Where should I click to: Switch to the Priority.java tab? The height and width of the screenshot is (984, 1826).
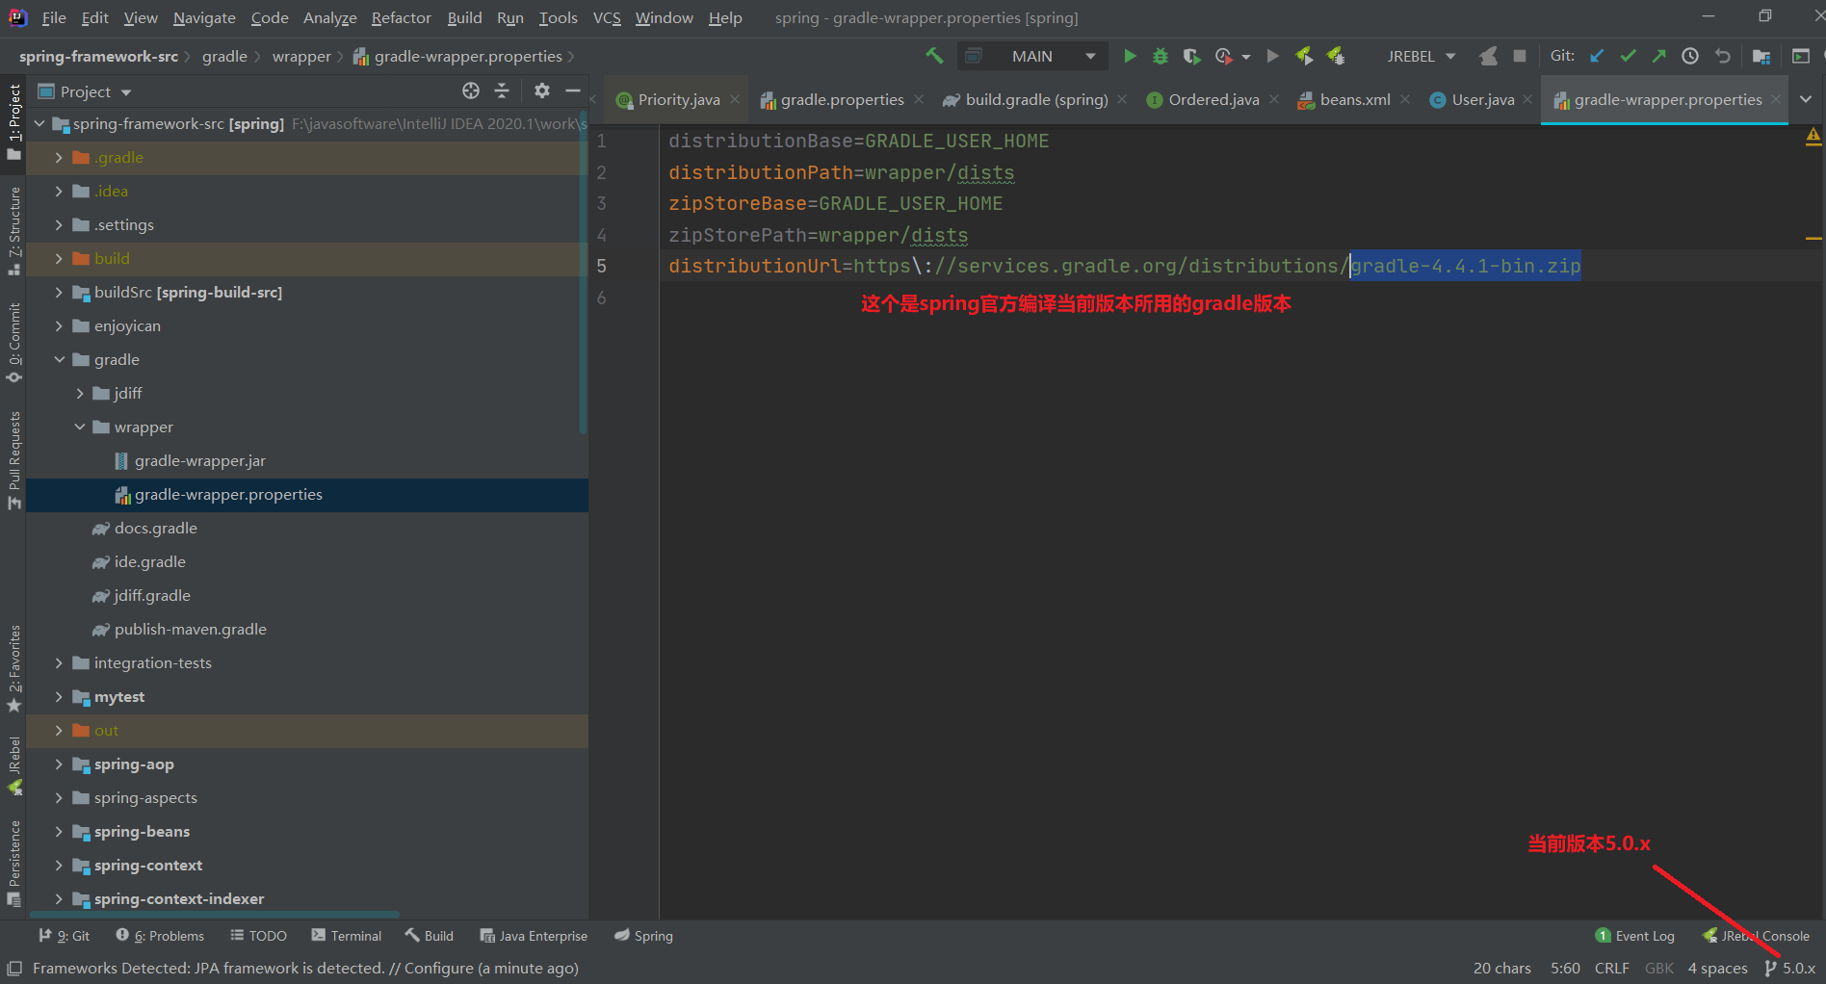(678, 99)
